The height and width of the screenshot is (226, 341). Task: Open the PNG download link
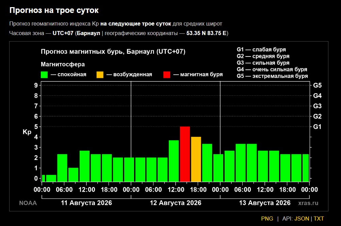pos(267,219)
